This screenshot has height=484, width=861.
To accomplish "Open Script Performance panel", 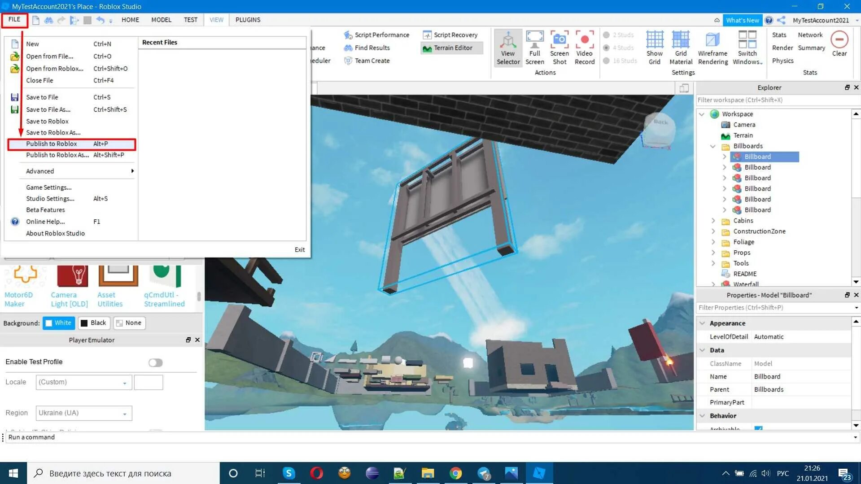I will 376,35.
